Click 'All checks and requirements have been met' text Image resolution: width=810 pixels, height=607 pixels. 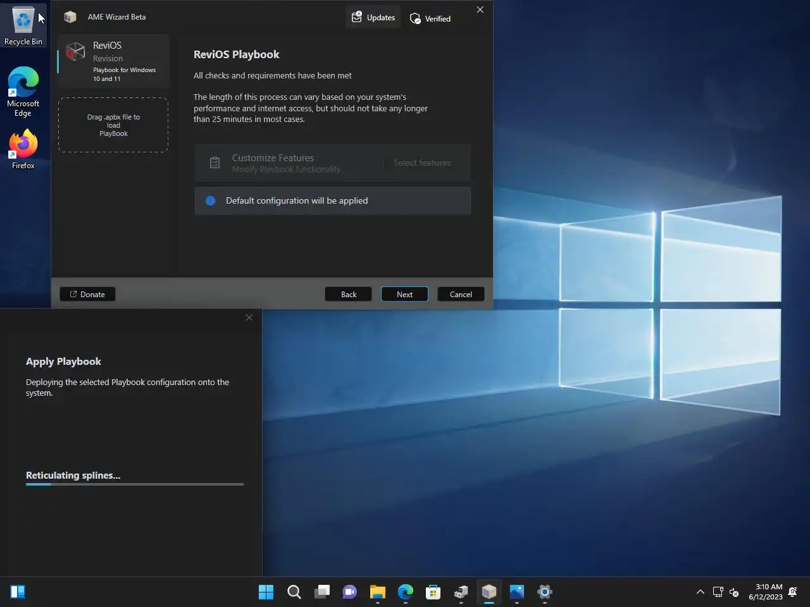pos(273,75)
